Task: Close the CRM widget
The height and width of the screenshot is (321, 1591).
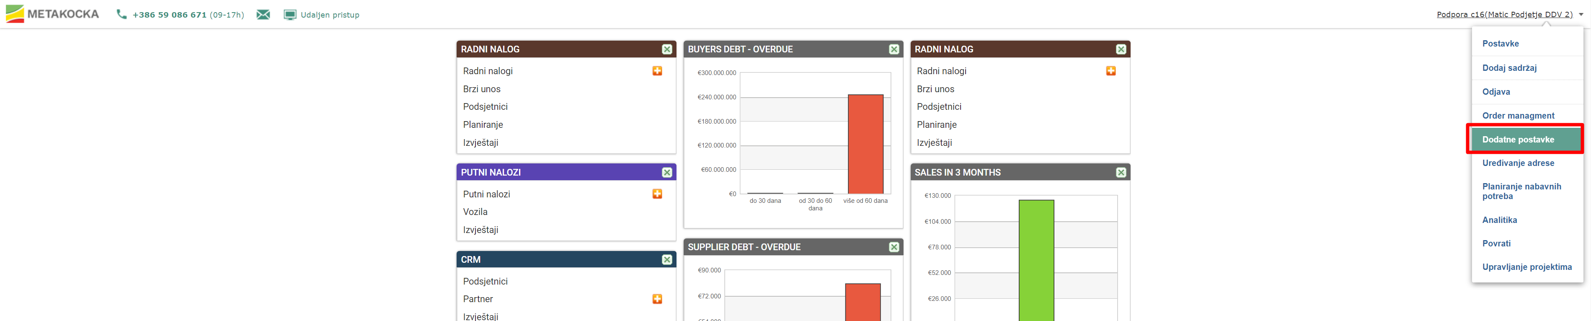Action: [667, 260]
